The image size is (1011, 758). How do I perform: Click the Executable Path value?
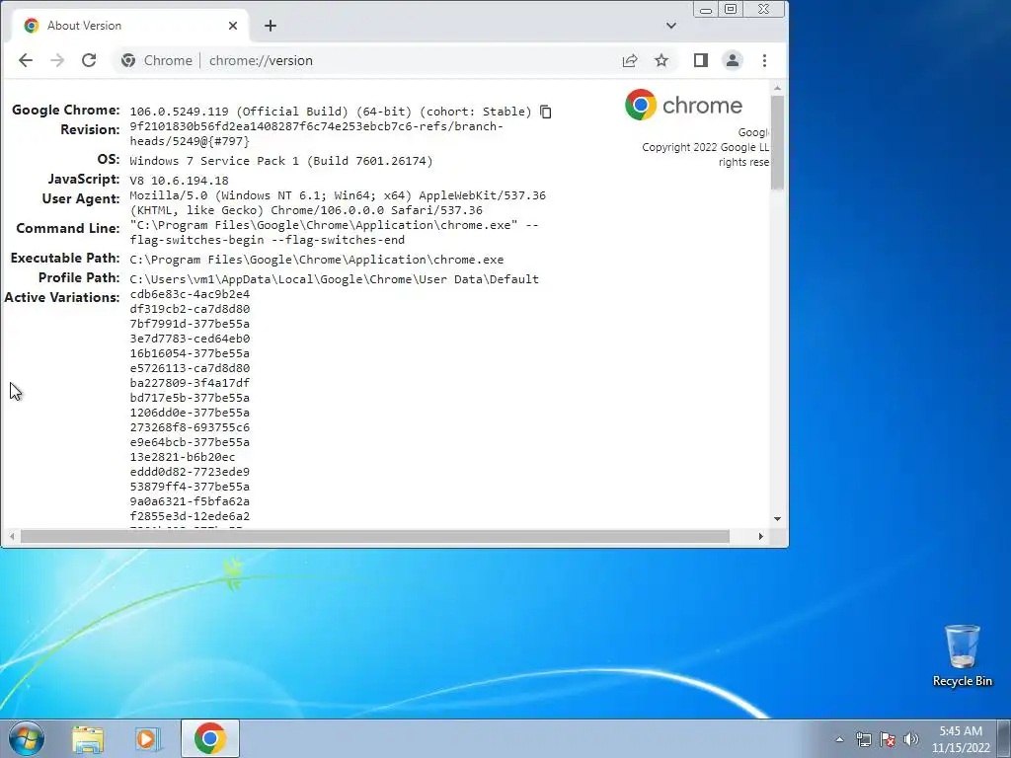coord(317,260)
